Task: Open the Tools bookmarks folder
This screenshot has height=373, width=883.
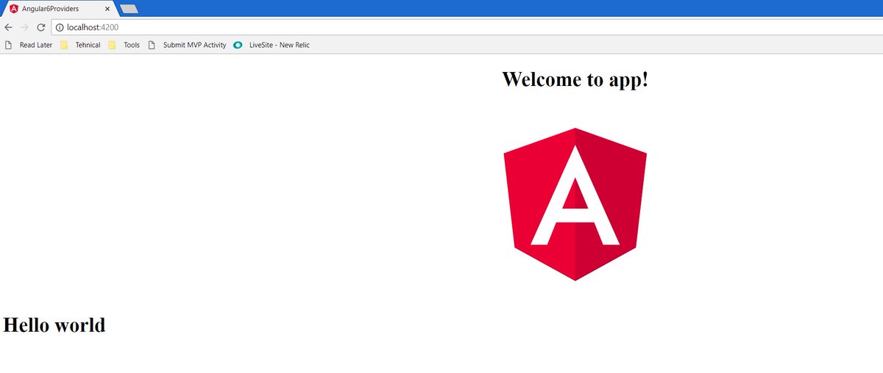Action: click(124, 45)
